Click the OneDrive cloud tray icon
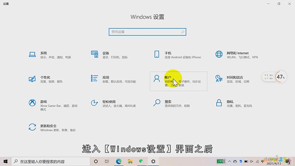The width and height of the screenshot is (295, 166). [x=235, y=162]
